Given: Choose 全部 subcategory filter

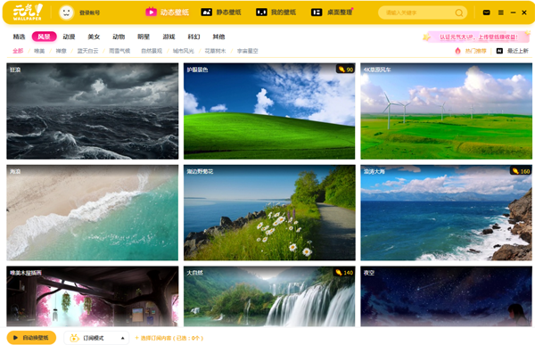Looking at the screenshot, I should click(x=18, y=51).
